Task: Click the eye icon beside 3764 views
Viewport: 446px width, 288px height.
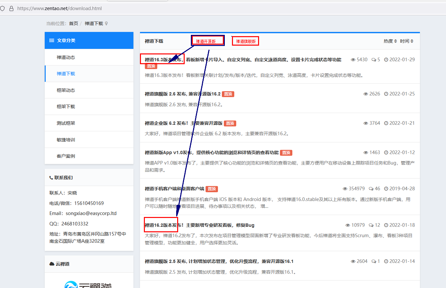Action: [366, 123]
